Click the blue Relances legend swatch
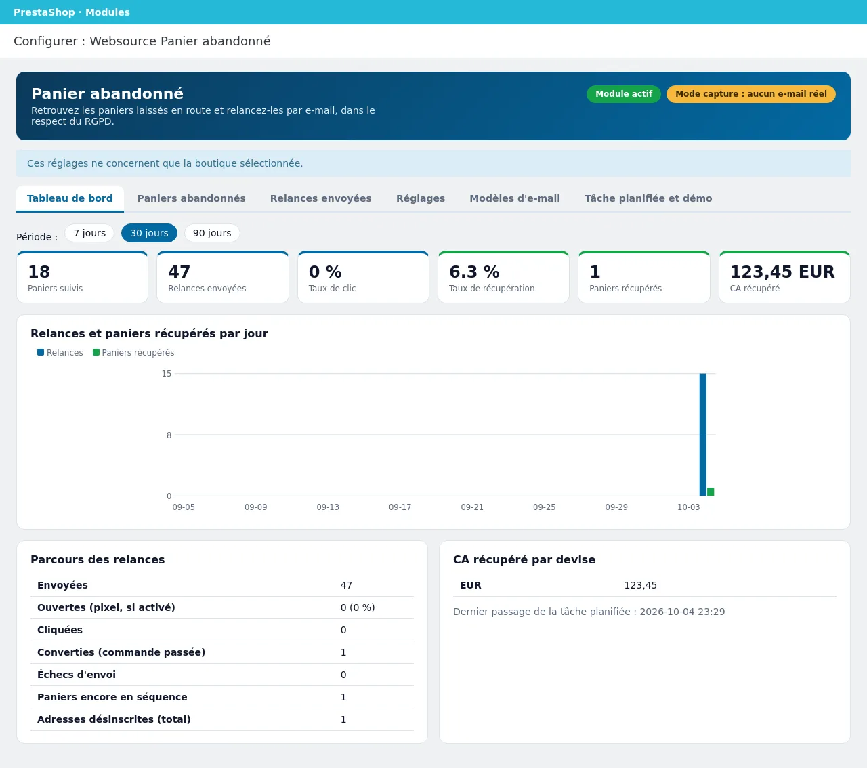 point(41,352)
